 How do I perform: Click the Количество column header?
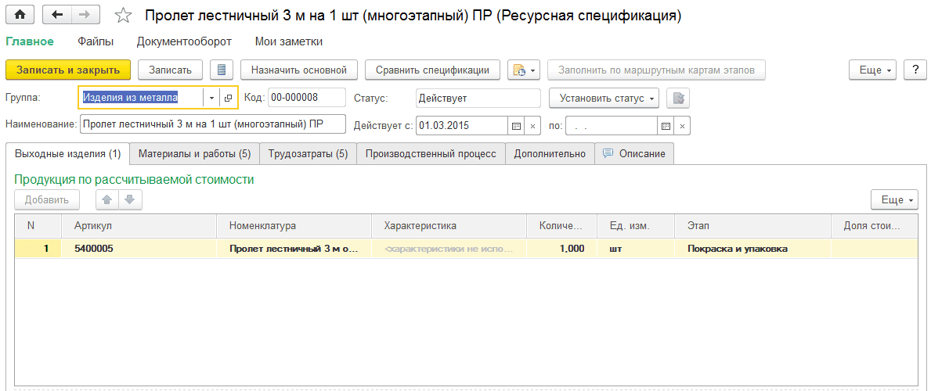(561, 226)
